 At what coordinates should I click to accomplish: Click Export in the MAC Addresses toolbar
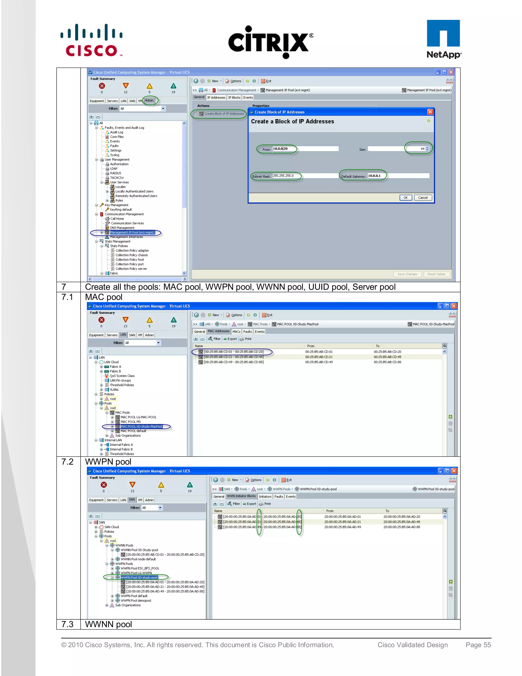(230, 339)
